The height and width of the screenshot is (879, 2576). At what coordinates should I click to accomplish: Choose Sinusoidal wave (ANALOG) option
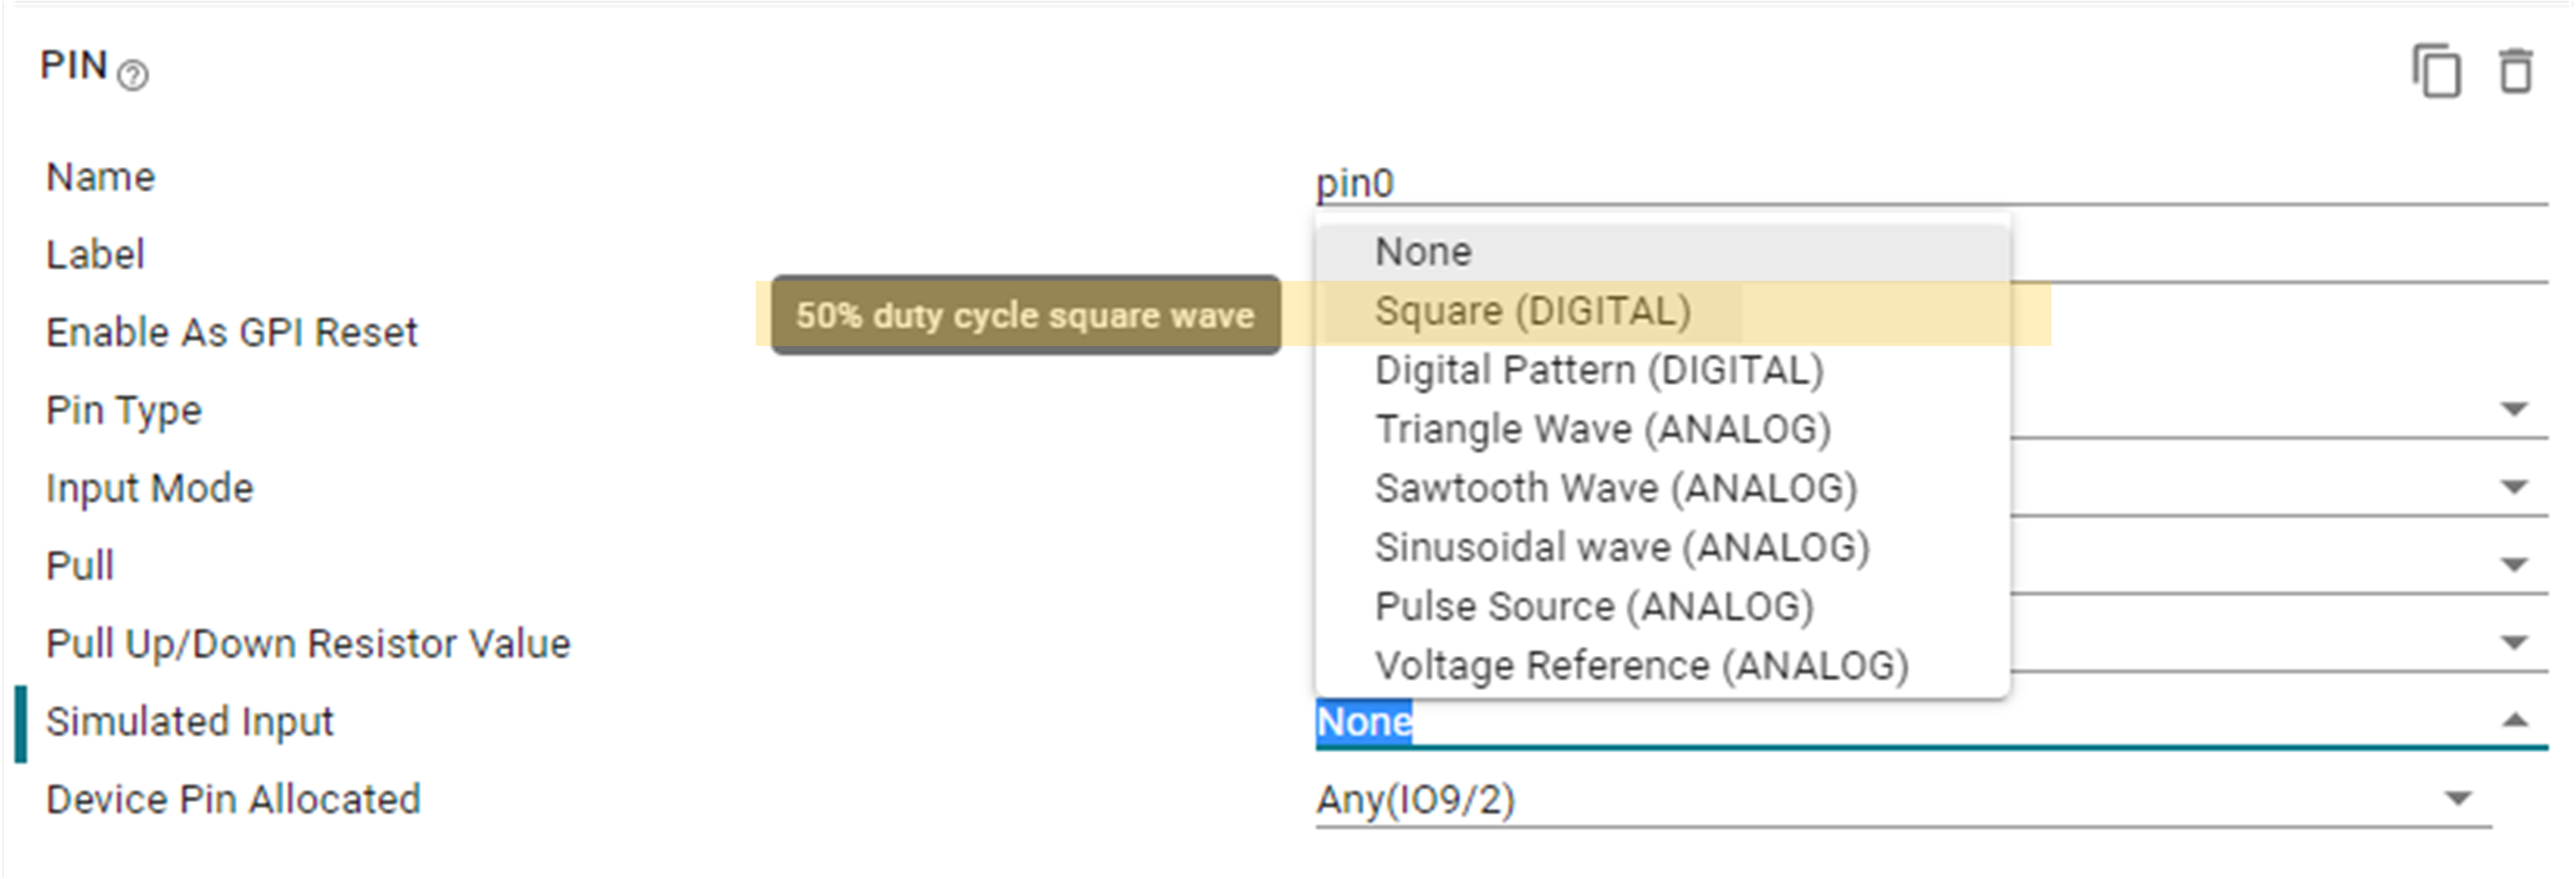pos(1621,547)
